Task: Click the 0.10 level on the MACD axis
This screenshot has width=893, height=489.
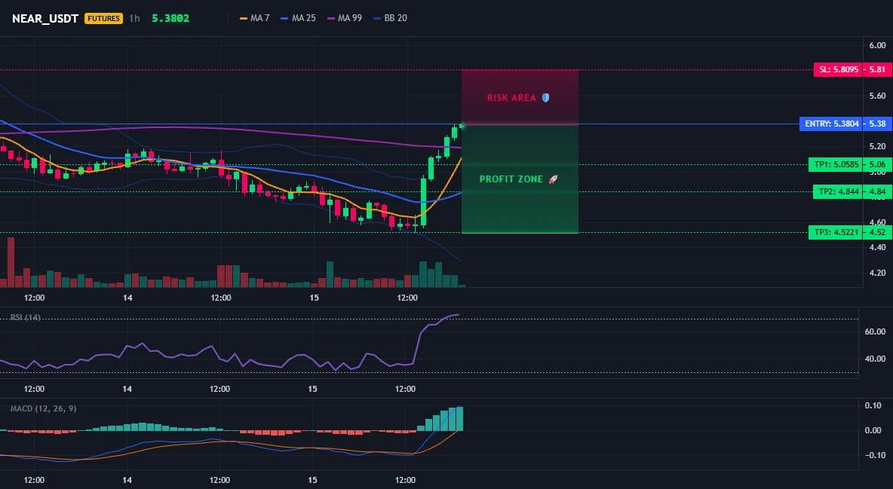Action: pyautogui.click(x=873, y=405)
